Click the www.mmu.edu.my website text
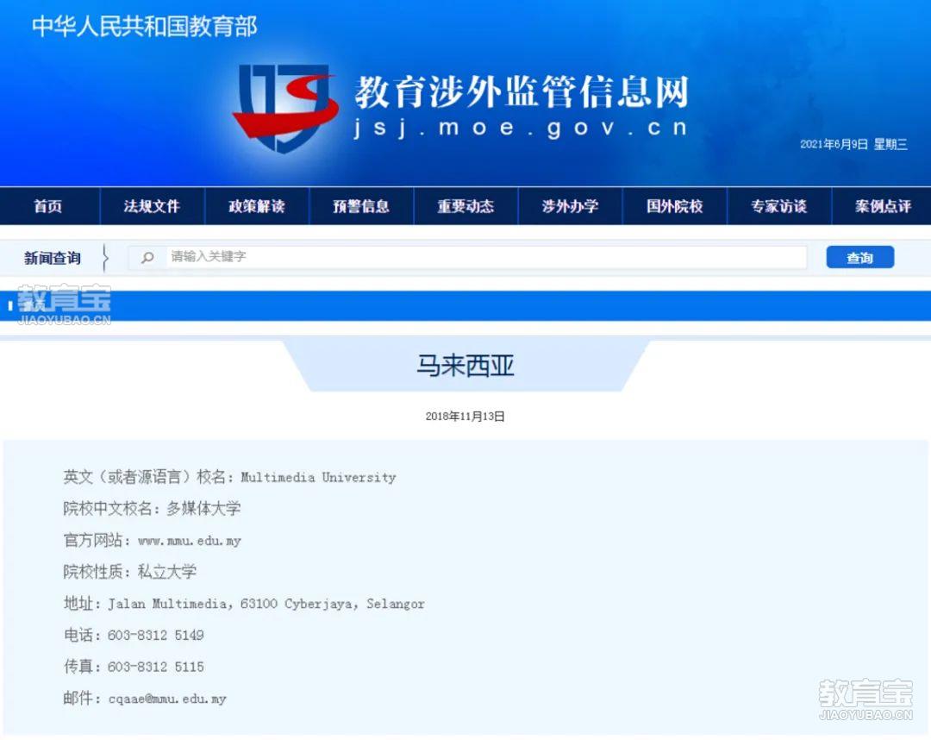This screenshot has height=740, width=931. 190,541
